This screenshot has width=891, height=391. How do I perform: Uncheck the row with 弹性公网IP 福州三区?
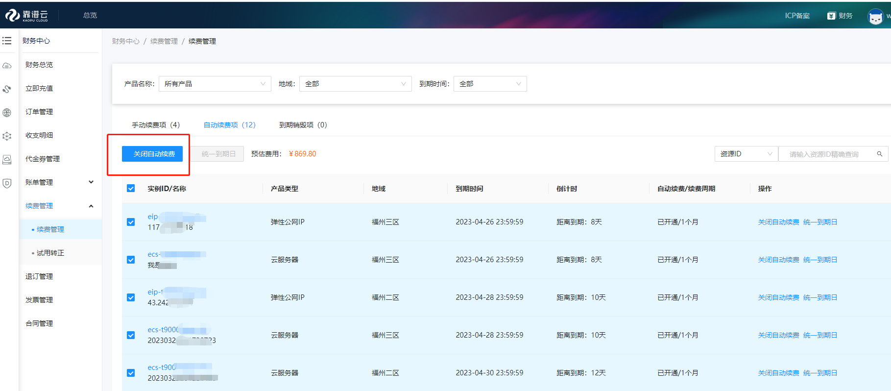point(131,222)
